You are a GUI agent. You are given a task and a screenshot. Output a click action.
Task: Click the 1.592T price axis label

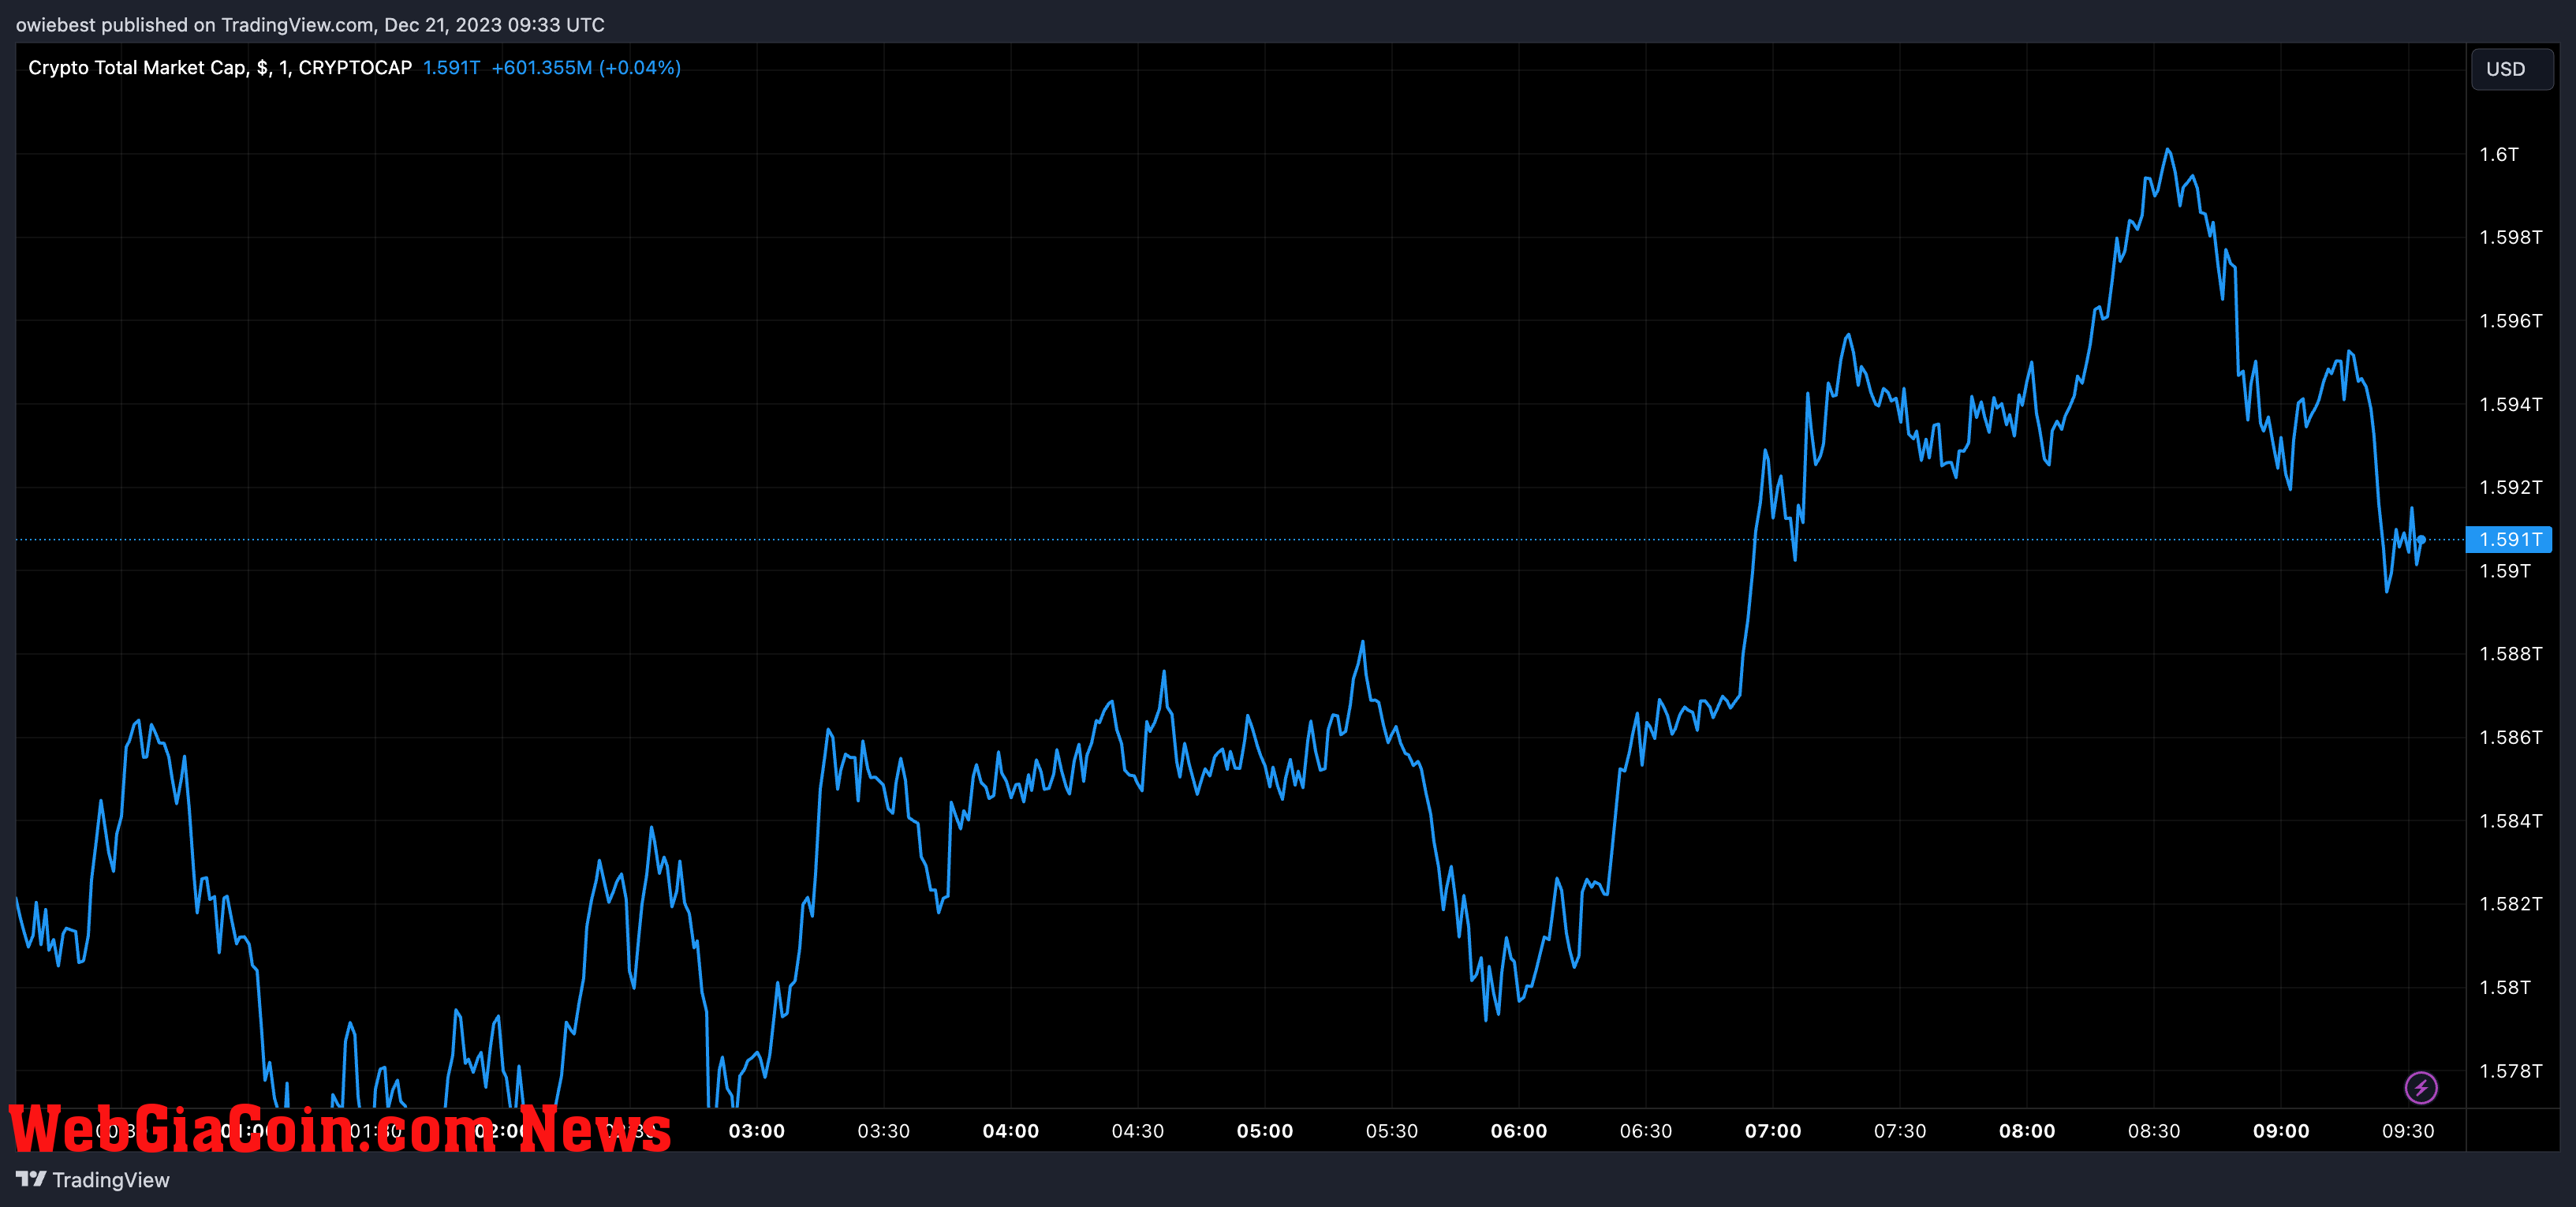[2510, 487]
